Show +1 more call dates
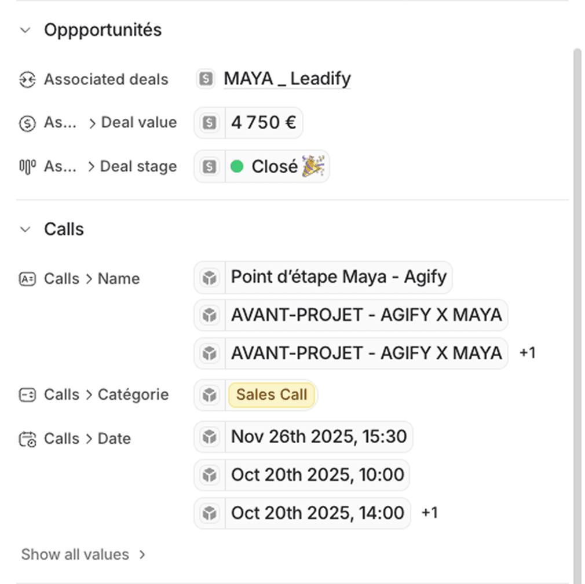Image resolution: width=585 pixels, height=584 pixels. pos(429,513)
